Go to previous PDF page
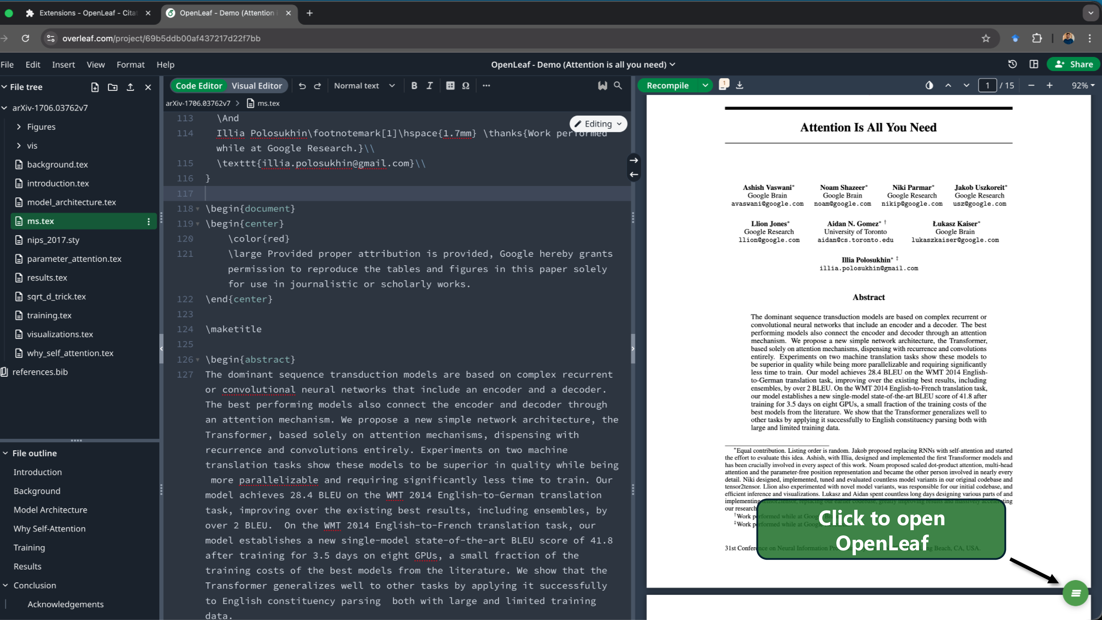 point(948,86)
